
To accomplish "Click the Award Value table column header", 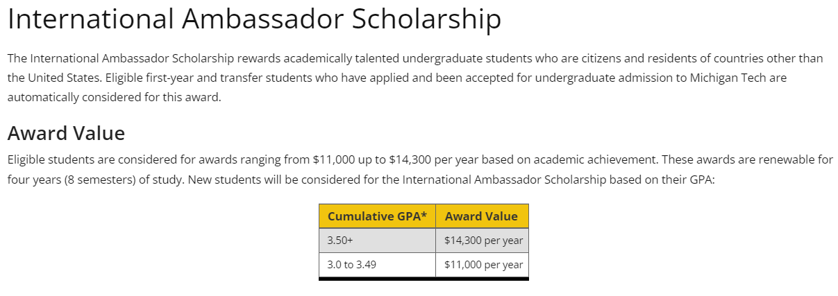I will (x=481, y=216).
